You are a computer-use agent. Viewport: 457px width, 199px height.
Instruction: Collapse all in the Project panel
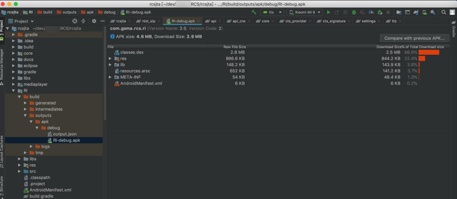83,21
